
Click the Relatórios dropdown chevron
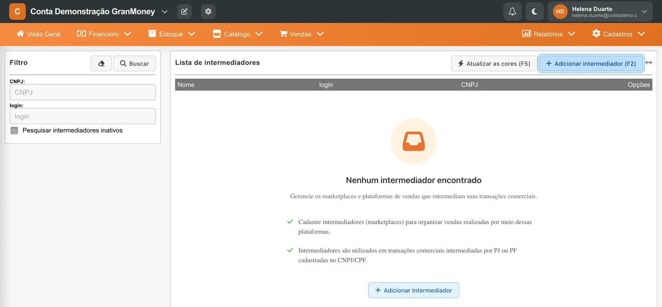572,34
